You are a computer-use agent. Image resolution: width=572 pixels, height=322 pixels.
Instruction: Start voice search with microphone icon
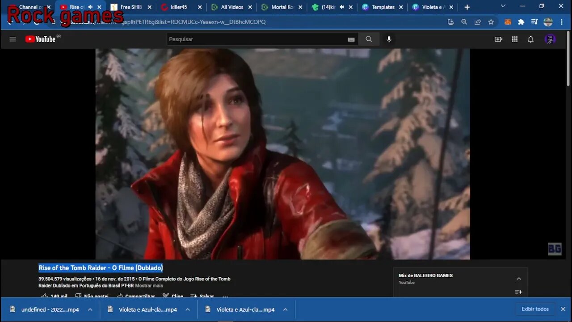389,39
